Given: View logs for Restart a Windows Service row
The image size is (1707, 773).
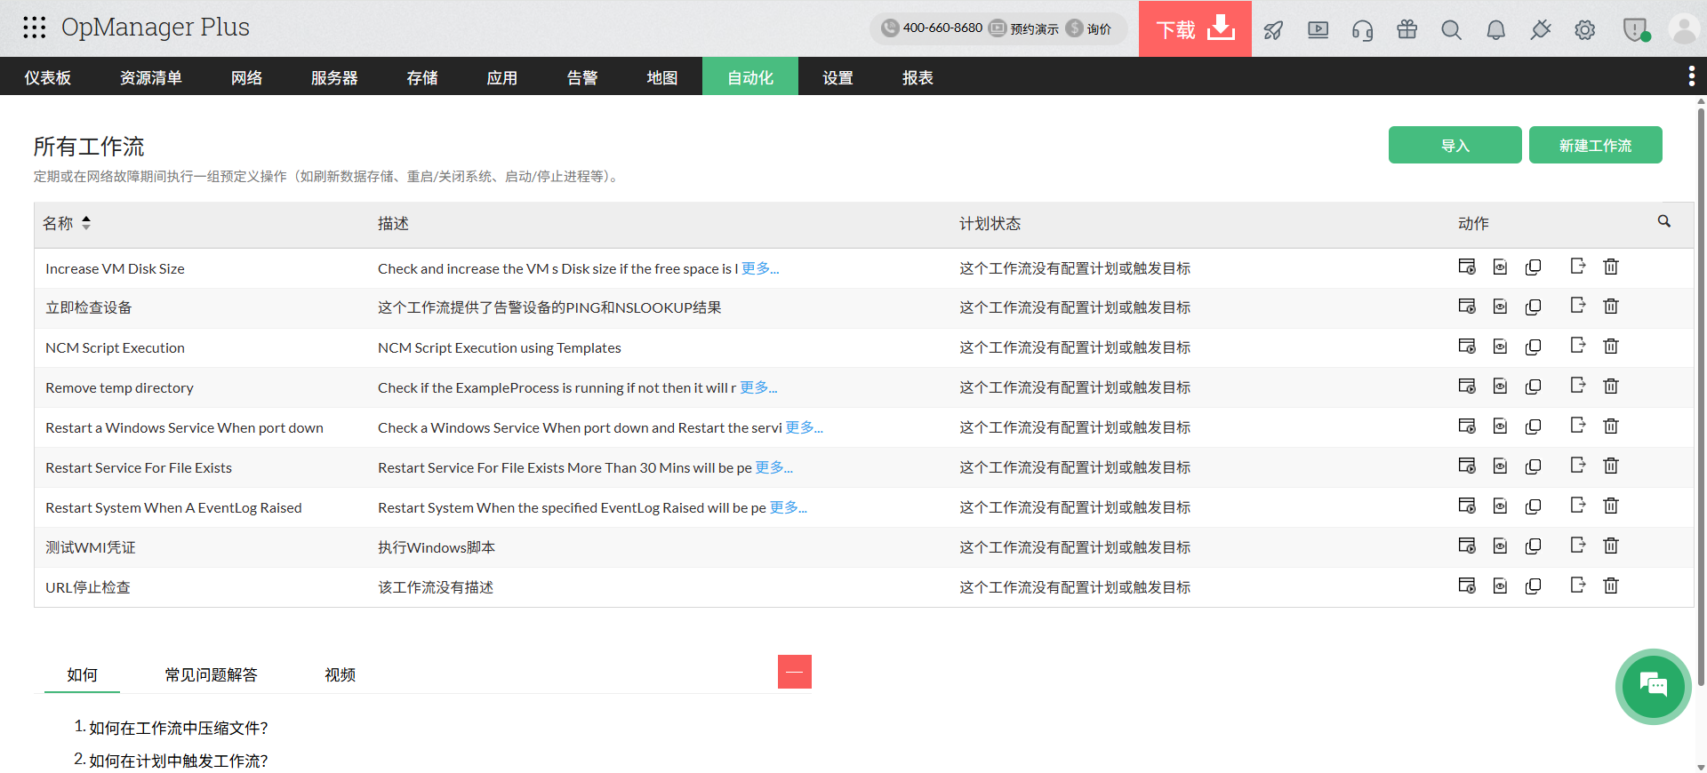Looking at the screenshot, I should 1500,426.
